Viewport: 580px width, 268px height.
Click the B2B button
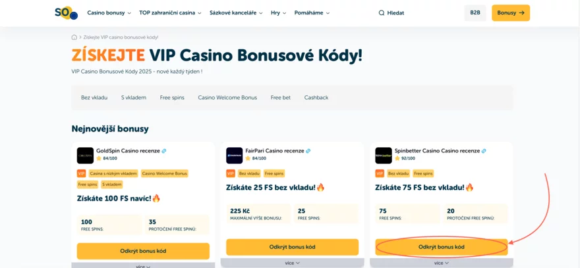coord(475,12)
